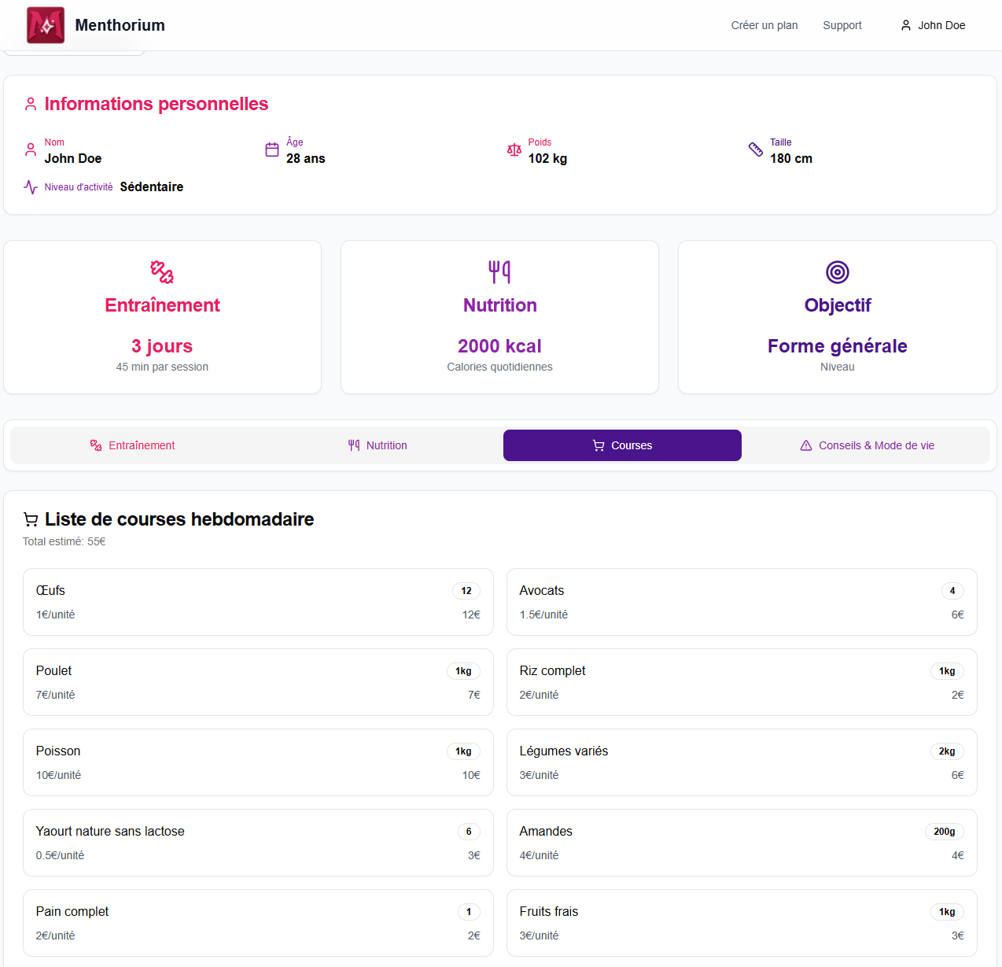The width and height of the screenshot is (1002, 967).
Task: Click the 4€/unité price under Amandes
Action: [x=539, y=855]
